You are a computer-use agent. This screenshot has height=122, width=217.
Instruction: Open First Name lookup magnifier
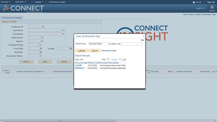coord(64,34)
